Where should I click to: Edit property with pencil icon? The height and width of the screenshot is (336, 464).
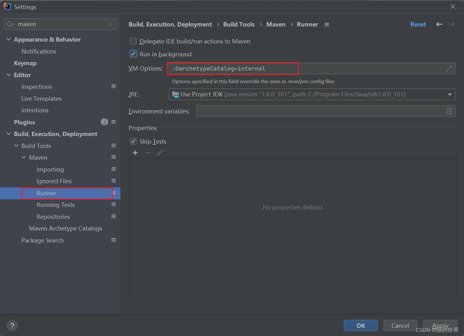[x=160, y=153]
